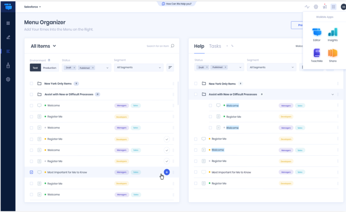Open the Salesforce system dropdown
This screenshot has height=212, width=346.
pyautogui.click(x=32, y=7)
